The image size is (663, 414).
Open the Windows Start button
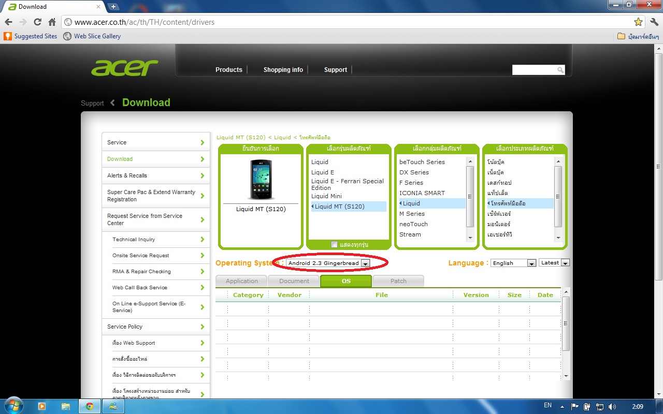[x=13, y=406]
